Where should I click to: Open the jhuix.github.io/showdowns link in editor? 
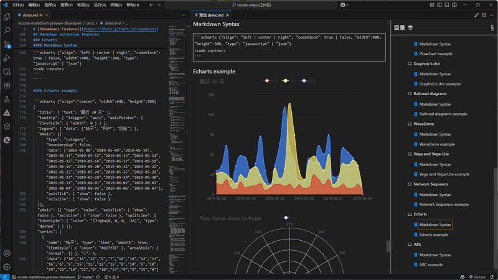(x=120, y=29)
